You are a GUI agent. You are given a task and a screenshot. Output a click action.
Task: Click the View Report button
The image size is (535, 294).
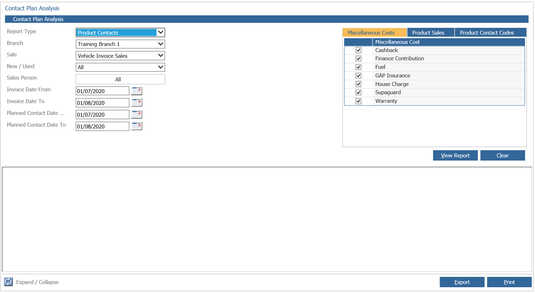click(x=455, y=155)
